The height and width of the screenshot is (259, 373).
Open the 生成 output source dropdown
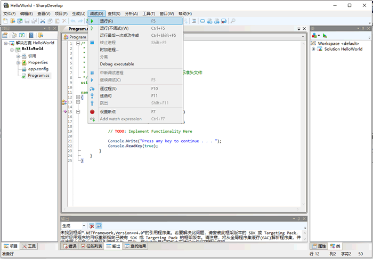(x=84, y=226)
